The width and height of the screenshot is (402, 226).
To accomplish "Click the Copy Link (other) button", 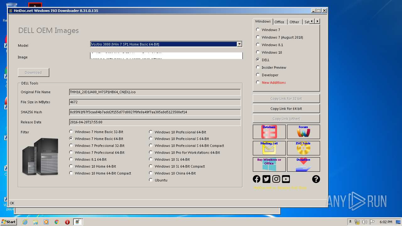I will (286, 118).
